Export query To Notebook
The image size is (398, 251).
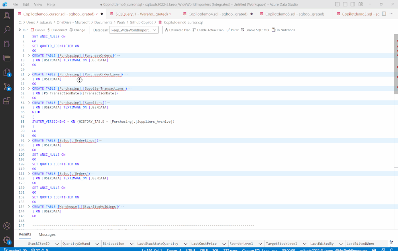tap(283, 30)
